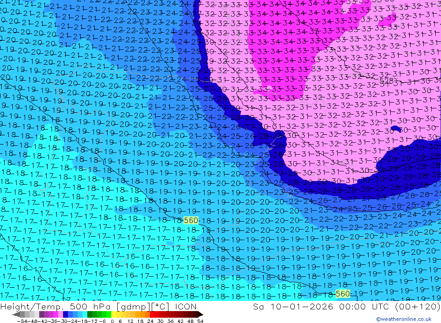This screenshot has width=441, height=323.
Task: Click the 560 contour label near the bottom right
Action: tap(343, 294)
